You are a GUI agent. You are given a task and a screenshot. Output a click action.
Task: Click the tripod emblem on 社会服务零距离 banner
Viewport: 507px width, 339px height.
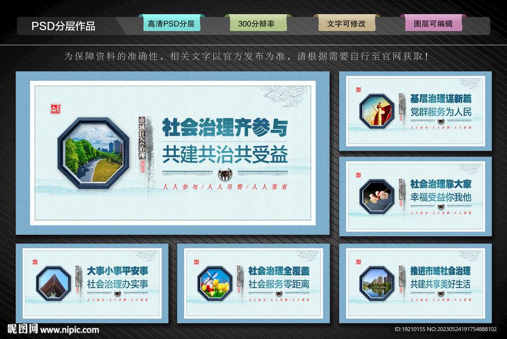pyautogui.click(x=278, y=294)
